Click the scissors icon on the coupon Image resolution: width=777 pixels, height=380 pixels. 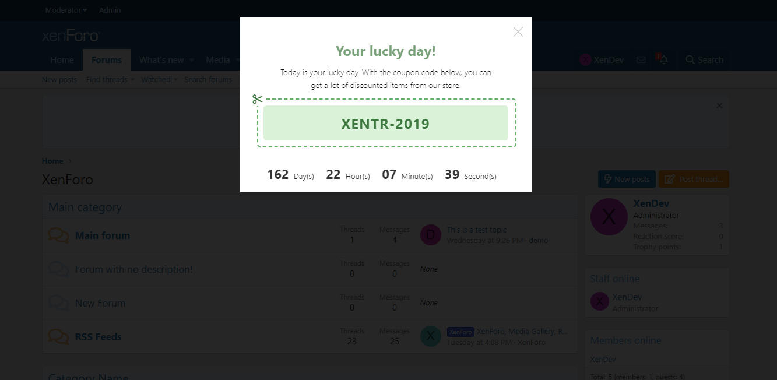257,99
